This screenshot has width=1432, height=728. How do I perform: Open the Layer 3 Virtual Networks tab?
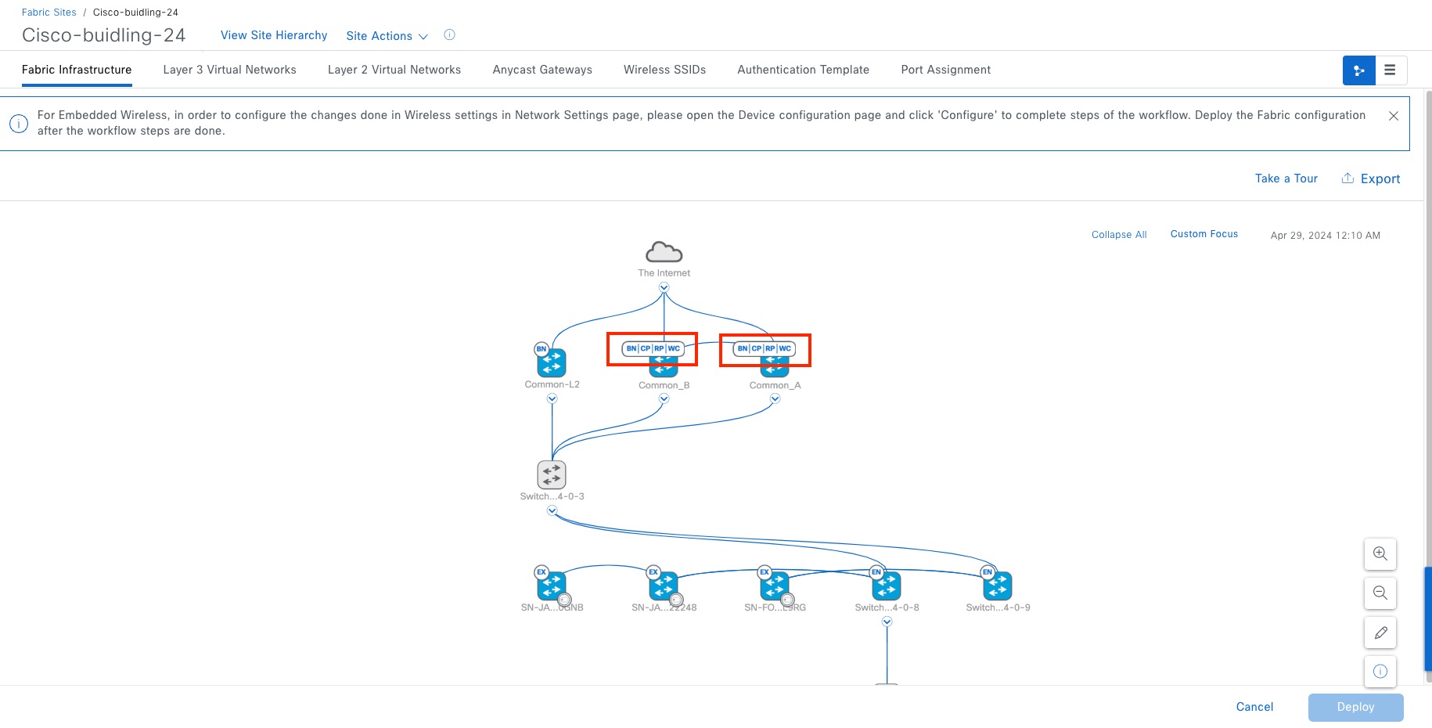pyautogui.click(x=229, y=70)
